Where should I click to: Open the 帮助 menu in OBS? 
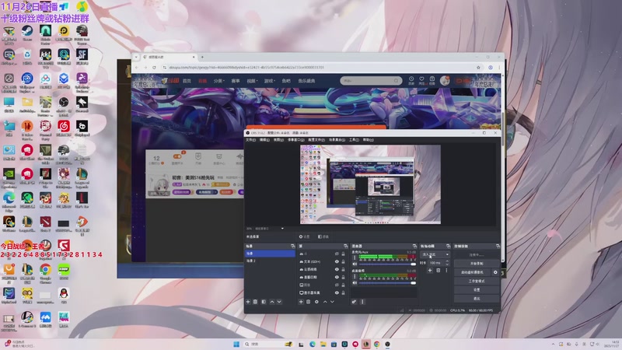click(x=368, y=140)
